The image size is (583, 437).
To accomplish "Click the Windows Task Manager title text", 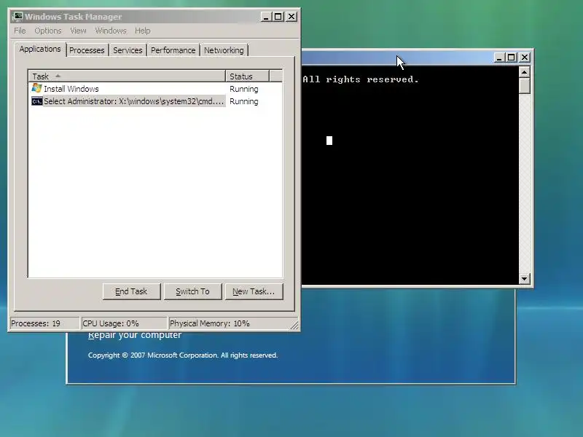I will pyautogui.click(x=74, y=17).
